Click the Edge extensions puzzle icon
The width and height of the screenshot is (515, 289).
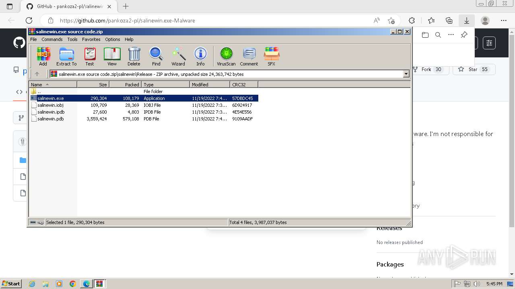click(x=412, y=20)
